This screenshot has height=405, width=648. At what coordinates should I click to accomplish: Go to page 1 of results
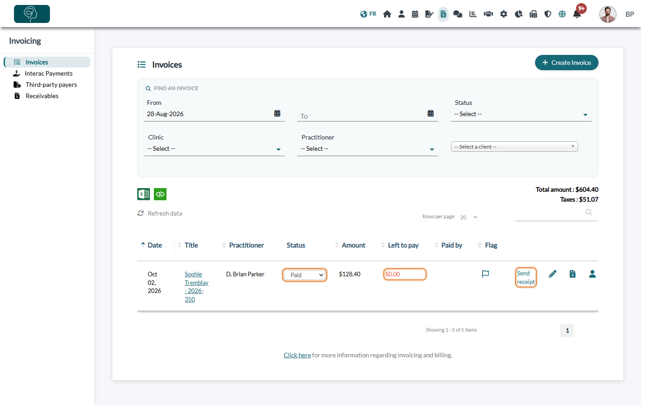coord(567,330)
